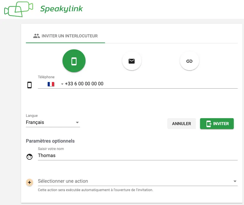Click the face icon beside name field

click(x=29, y=157)
